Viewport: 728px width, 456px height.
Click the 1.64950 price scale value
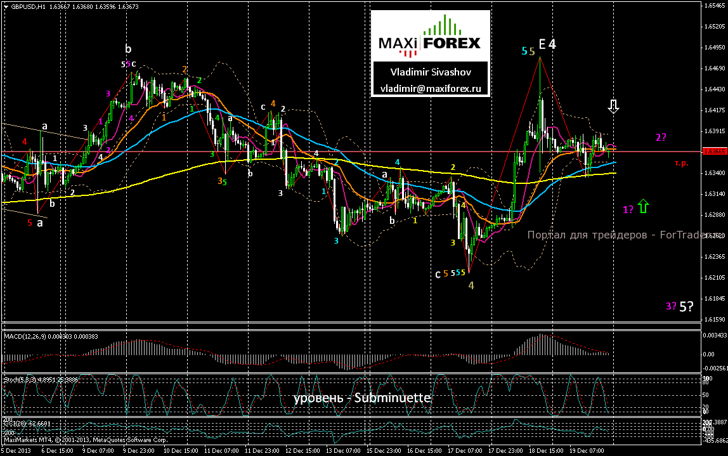click(x=715, y=48)
